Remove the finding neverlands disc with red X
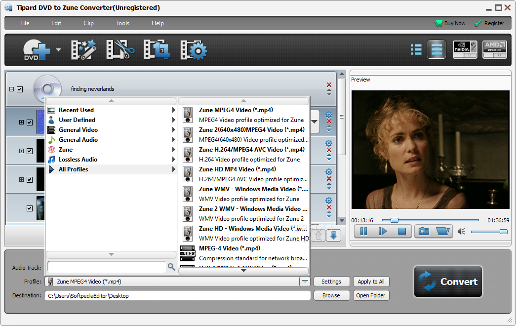Viewport: 516px width, 326px height. (x=329, y=84)
